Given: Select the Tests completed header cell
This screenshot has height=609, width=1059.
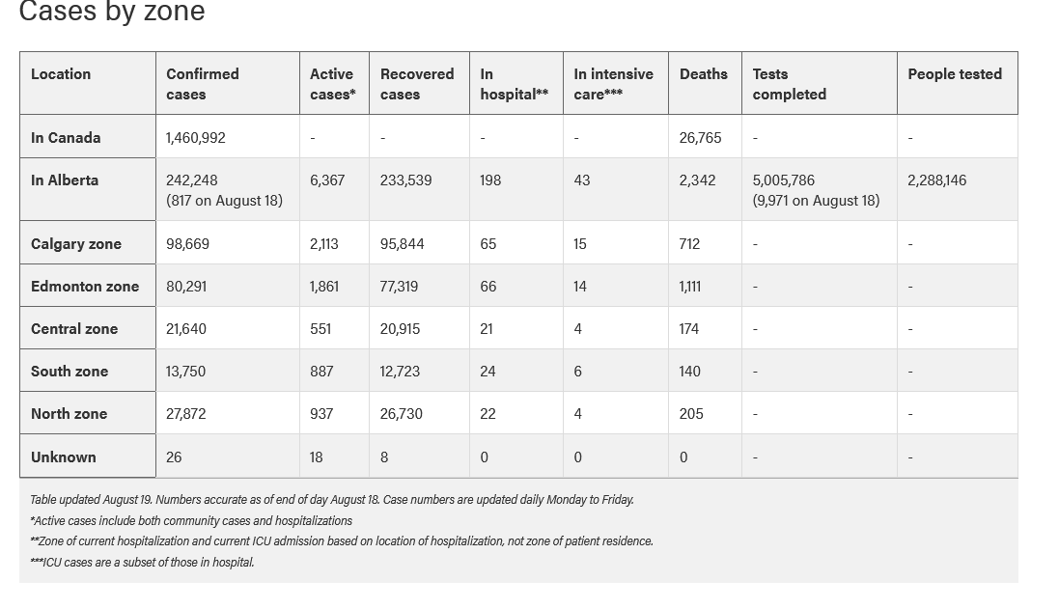Looking at the screenshot, I should click(820, 83).
